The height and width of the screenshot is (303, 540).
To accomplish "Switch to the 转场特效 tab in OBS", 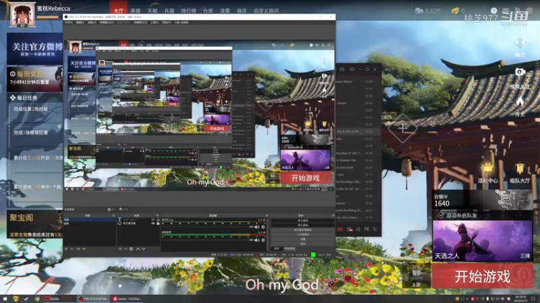I will tap(290, 248).
